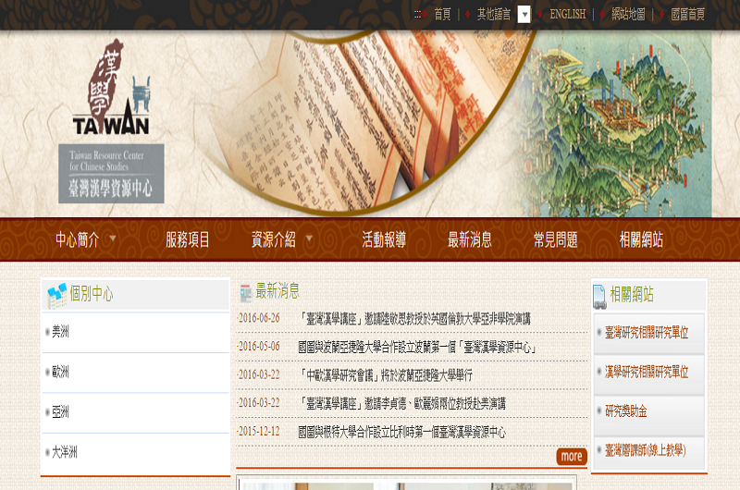Click the ::: accessibility anchor in the top bar
This screenshot has height=490, width=740.
pos(417,14)
